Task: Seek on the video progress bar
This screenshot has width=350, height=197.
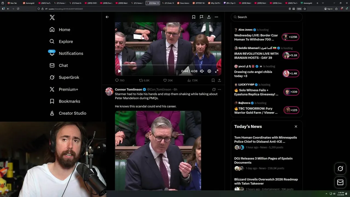Action: (x=168, y=65)
